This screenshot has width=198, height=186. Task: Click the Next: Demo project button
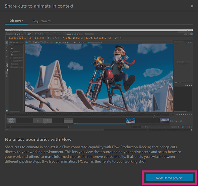[169, 178]
